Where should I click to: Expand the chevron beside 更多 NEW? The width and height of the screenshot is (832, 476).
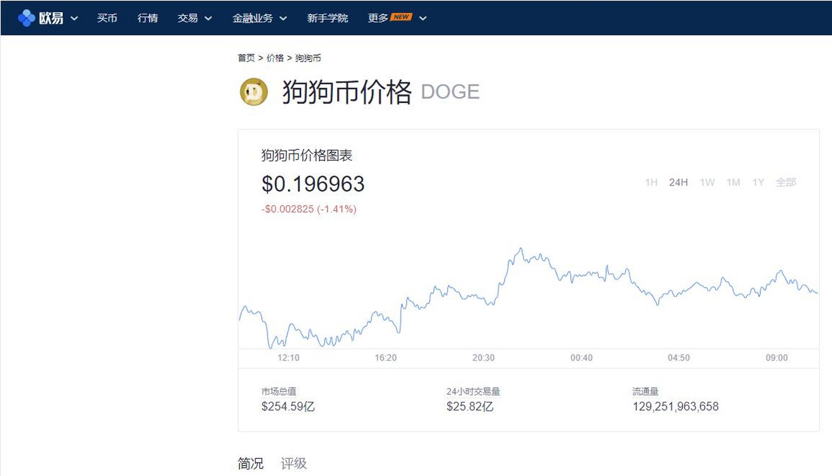pos(423,18)
